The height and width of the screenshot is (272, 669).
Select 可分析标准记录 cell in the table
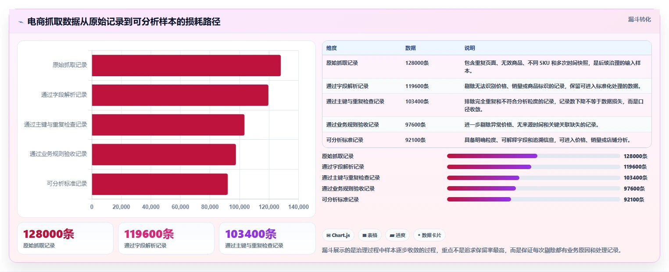pos(345,140)
